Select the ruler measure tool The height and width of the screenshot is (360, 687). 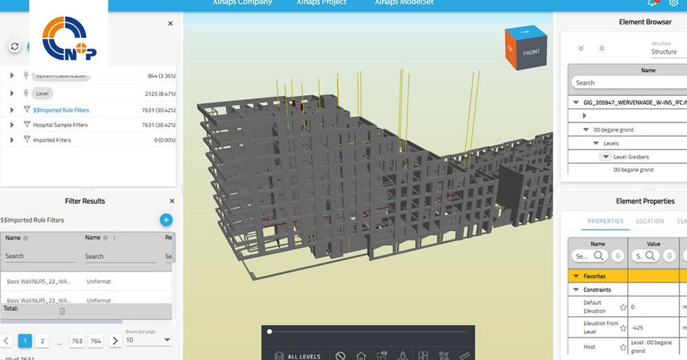coord(464,356)
